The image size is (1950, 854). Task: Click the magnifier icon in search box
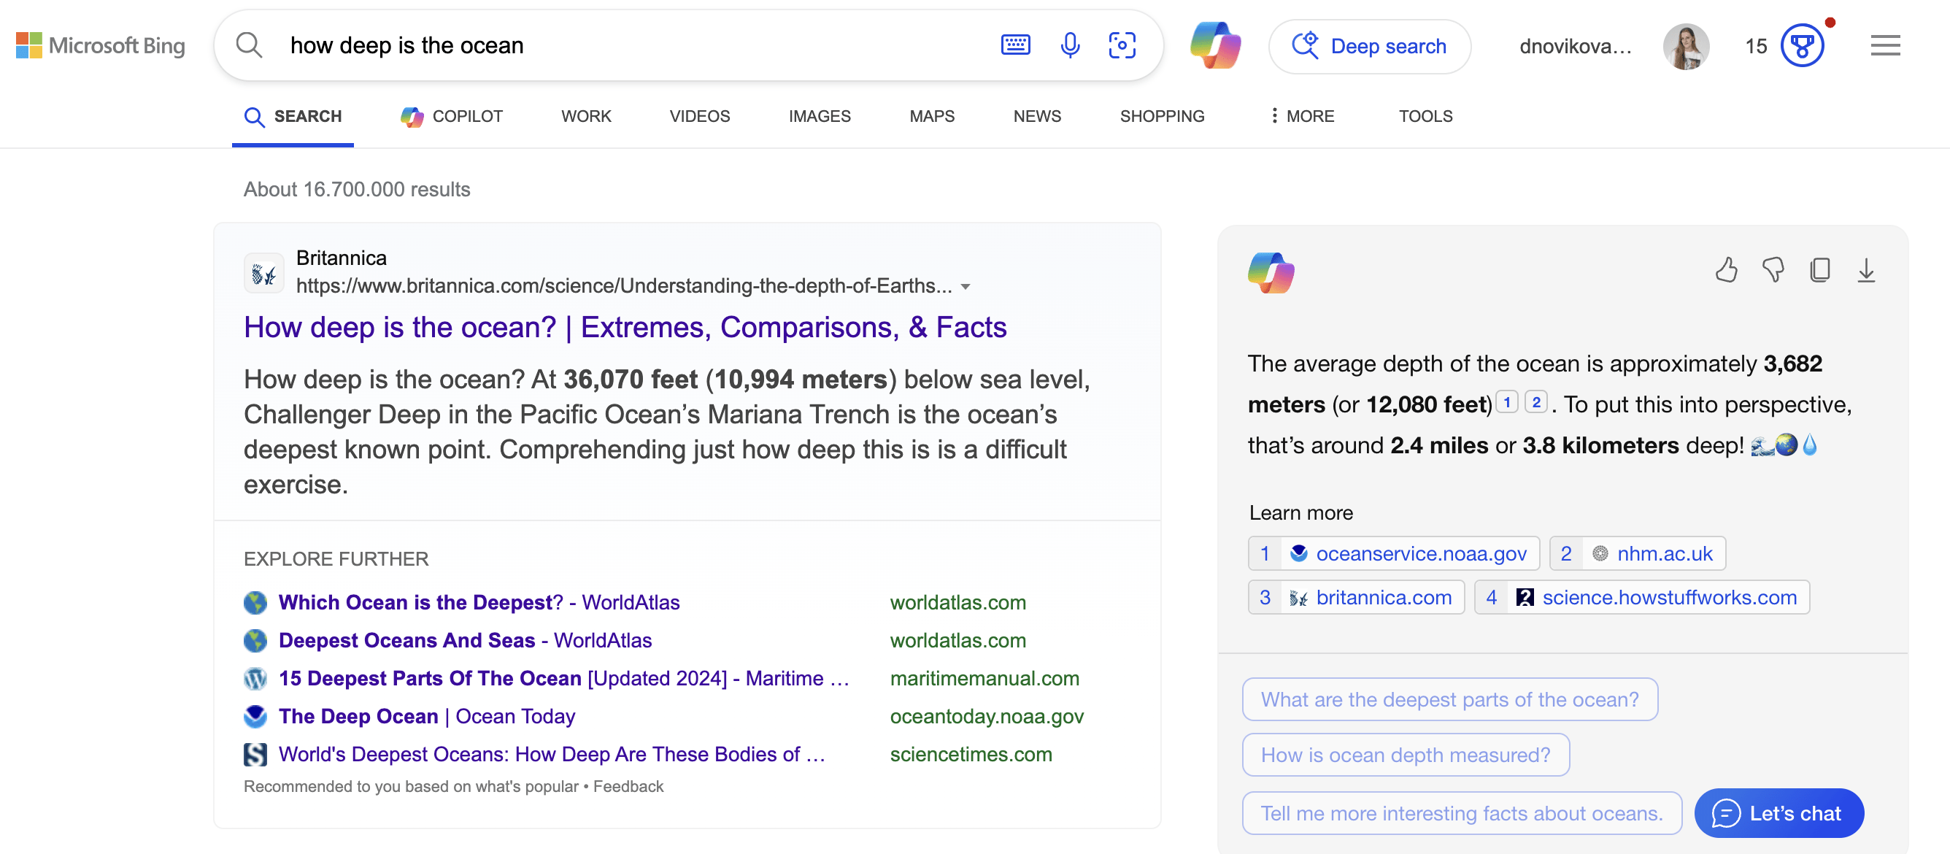pos(249,45)
